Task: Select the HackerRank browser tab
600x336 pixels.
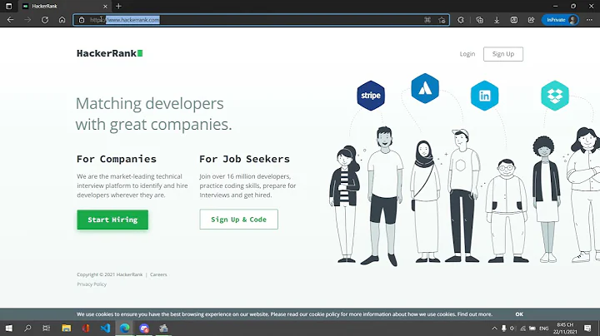Action: point(65,6)
